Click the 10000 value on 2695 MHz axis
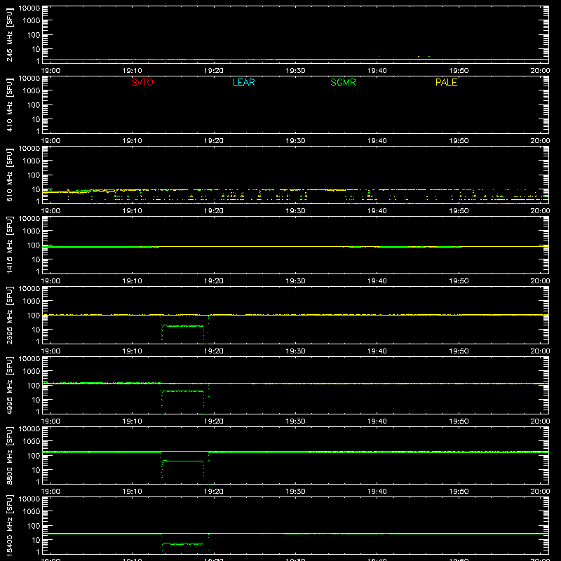 (x=29, y=289)
